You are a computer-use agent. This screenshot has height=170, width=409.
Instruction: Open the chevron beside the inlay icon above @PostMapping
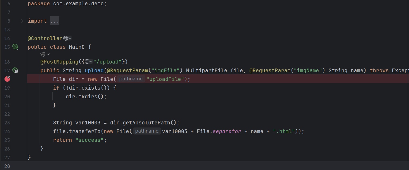(48, 54)
